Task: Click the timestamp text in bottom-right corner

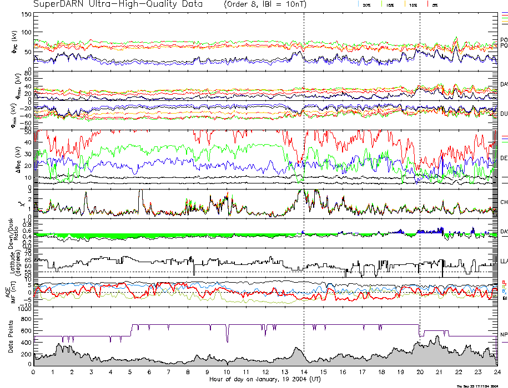Action: [x=480, y=385]
